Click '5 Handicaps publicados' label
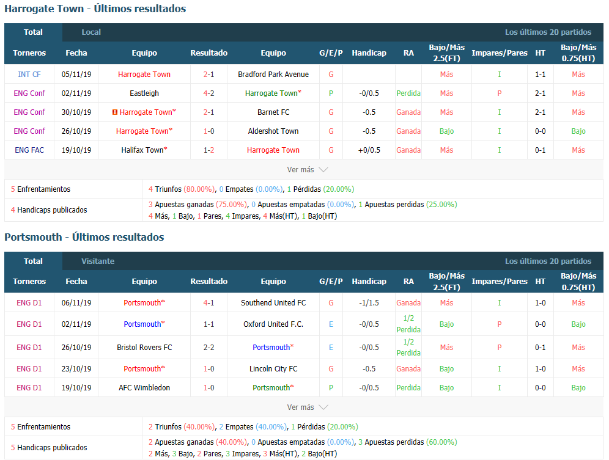Viewport: 609px width, 460px height. point(49,448)
